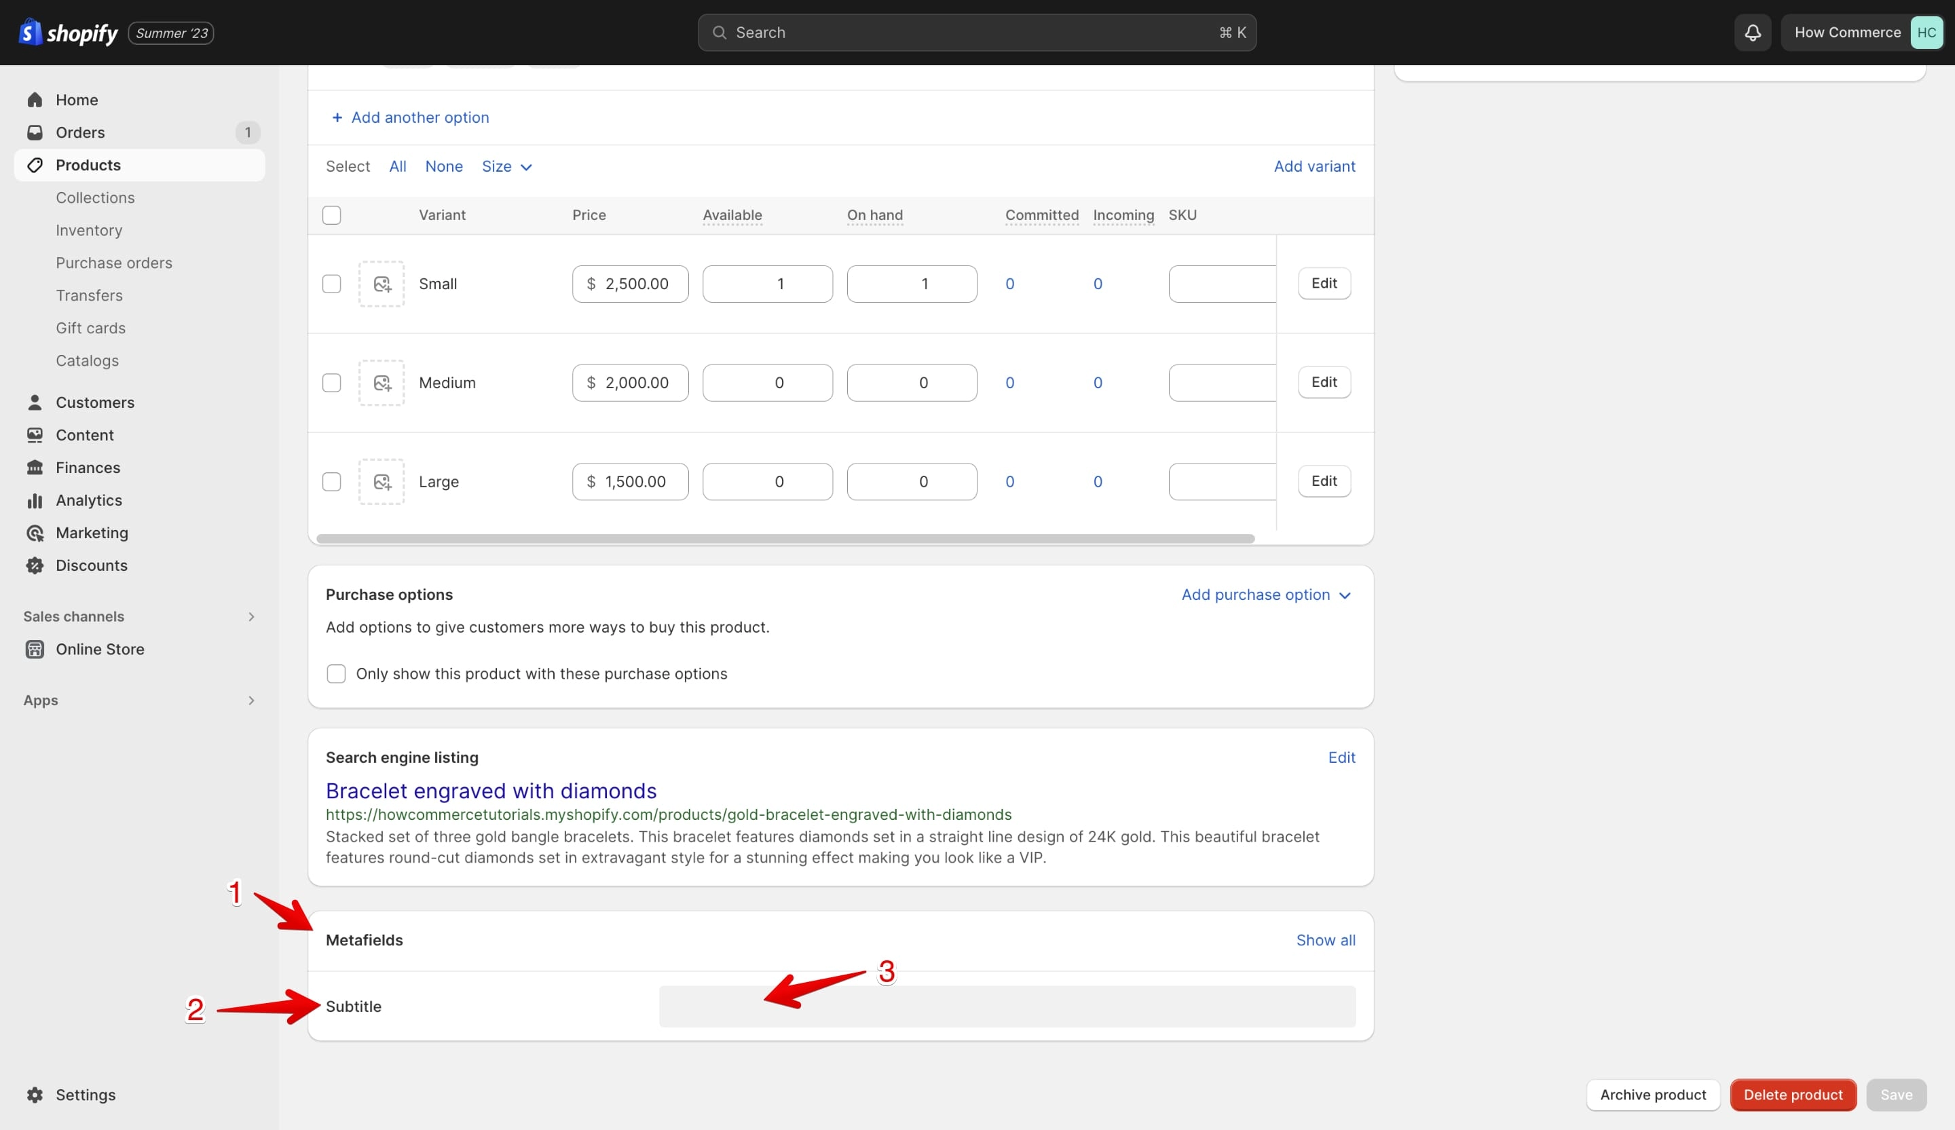Check the Medium variant checkbox

click(x=331, y=382)
